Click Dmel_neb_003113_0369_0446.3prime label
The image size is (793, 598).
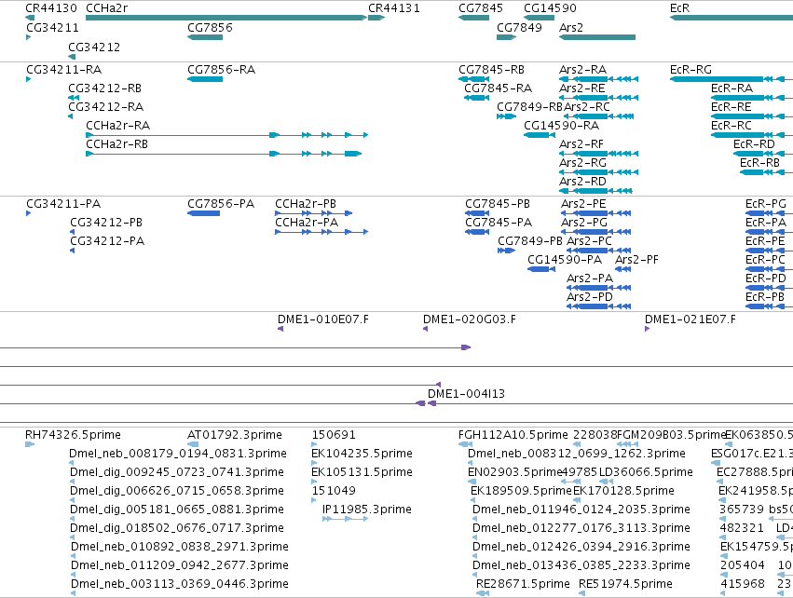point(180,584)
